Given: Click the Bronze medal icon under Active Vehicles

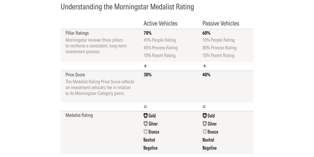Looking at the screenshot, I should (146, 132).
